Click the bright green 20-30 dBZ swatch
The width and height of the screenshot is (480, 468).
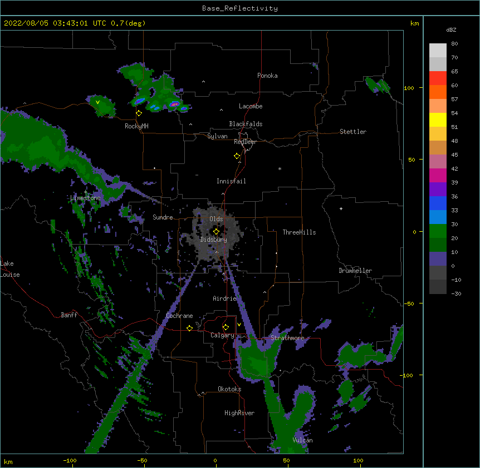438,231
